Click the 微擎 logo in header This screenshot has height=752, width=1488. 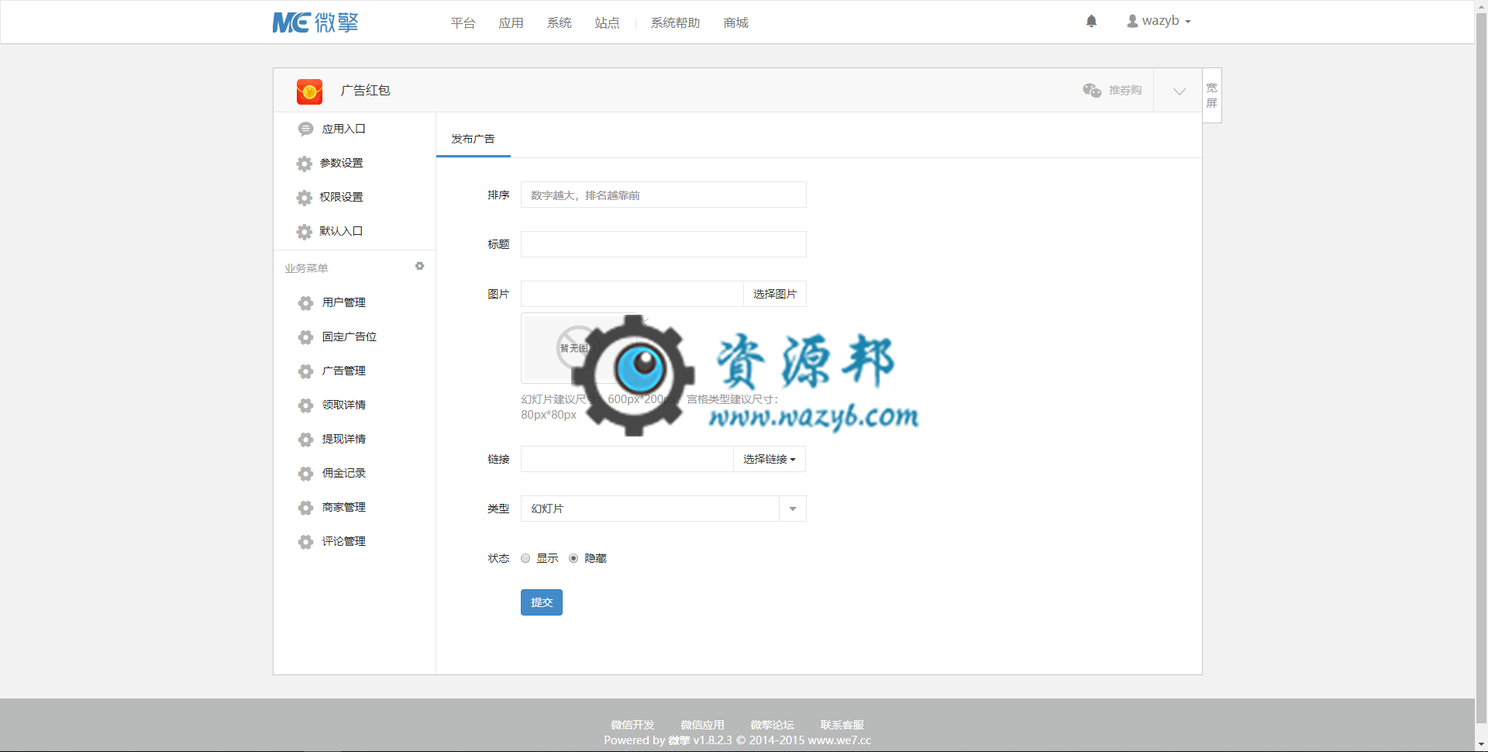(x=315, y=22)
